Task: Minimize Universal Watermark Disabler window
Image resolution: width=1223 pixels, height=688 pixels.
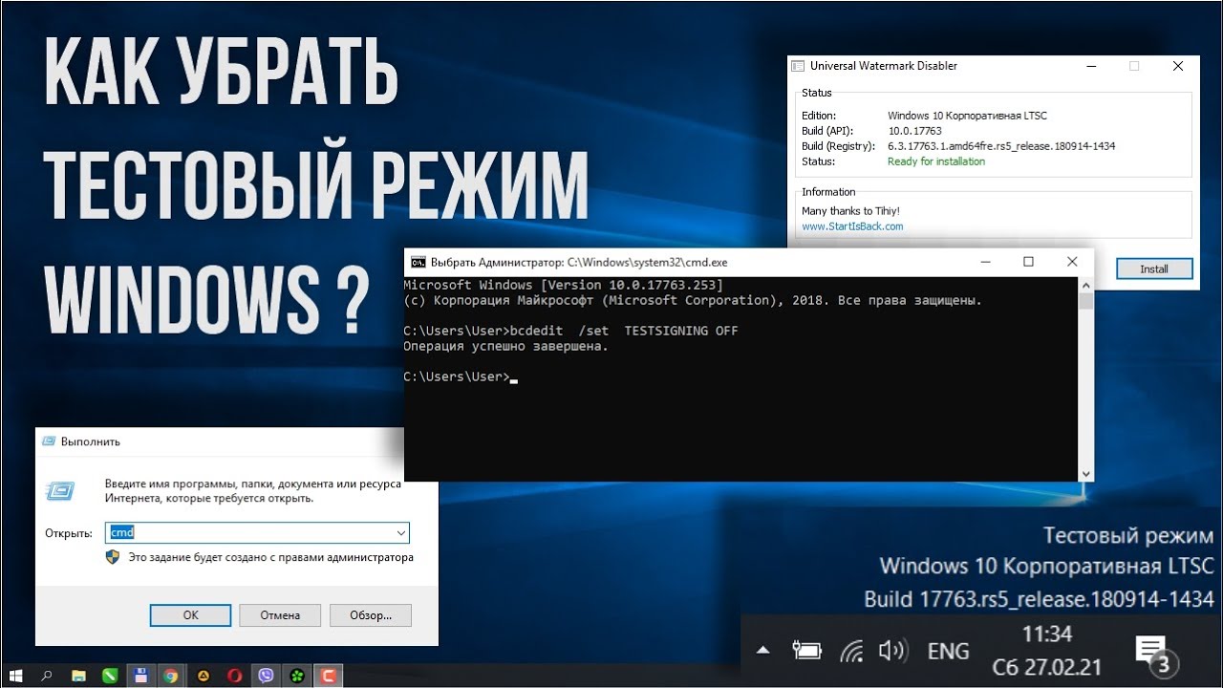Action: tap(1090, 66)
